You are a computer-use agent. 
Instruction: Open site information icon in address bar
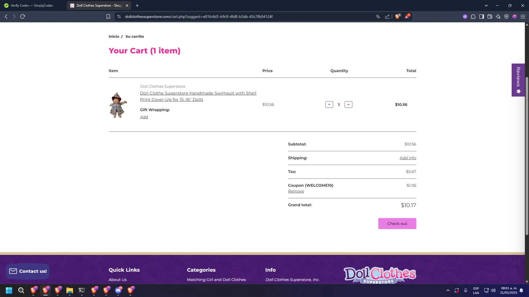(x=119, y=17)
